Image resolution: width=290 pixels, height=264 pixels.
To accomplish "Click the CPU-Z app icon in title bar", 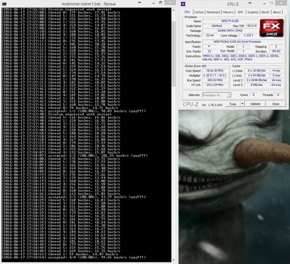I will point(184,4).
